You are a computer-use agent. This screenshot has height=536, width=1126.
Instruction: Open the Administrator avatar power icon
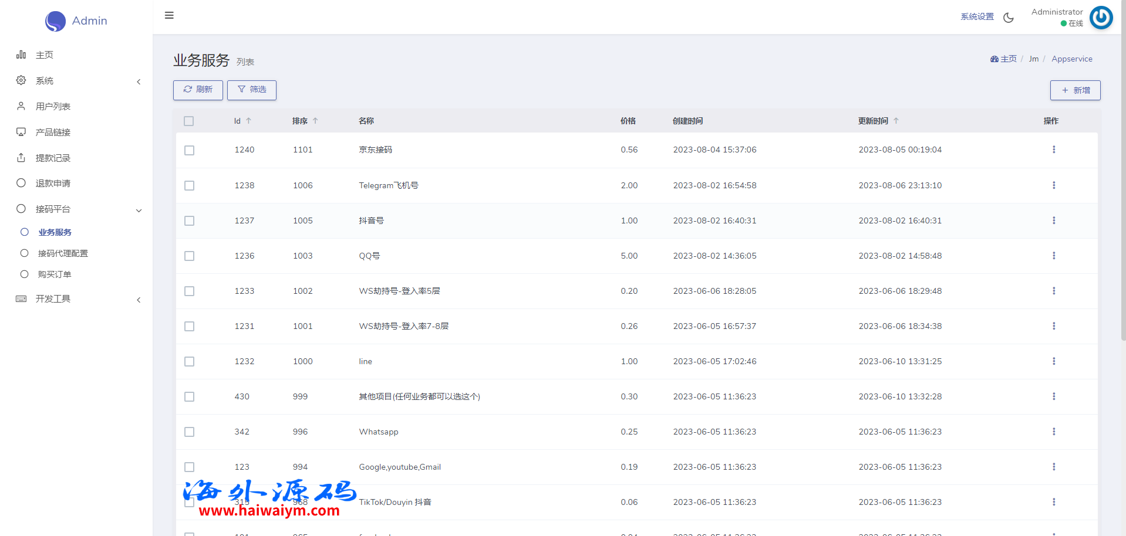1101,18
